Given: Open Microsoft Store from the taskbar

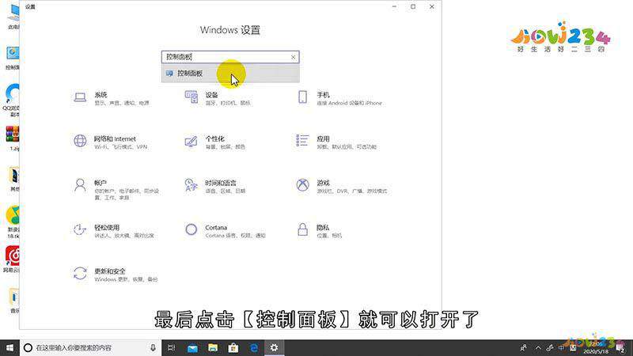Looking at the screenshot, I should click(233, 347).
